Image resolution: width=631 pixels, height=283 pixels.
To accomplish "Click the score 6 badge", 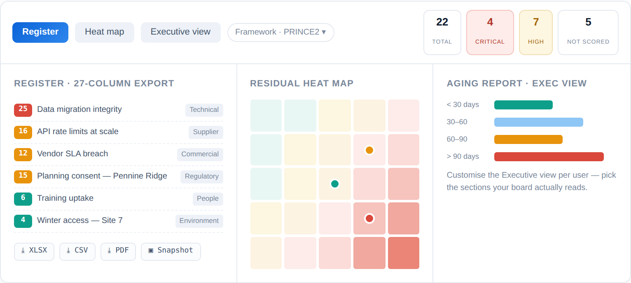I will (x=23, y=199).
